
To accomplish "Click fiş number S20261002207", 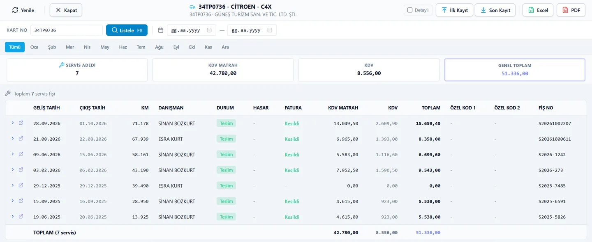I will point(555,123).
